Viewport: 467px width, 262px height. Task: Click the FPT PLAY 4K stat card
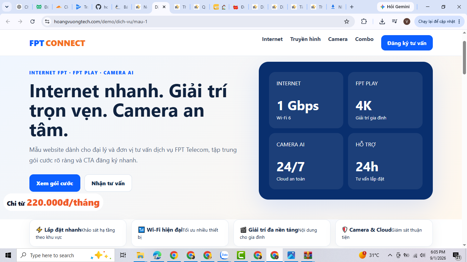[x=385, y=100]
